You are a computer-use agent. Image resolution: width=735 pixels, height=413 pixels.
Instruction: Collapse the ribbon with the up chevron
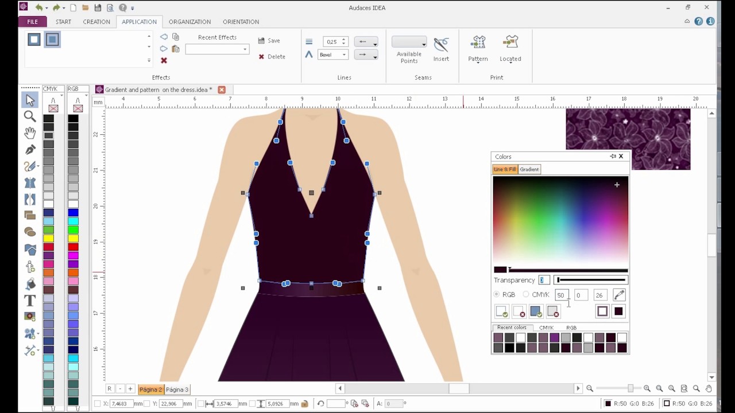pyautogui.click(x=687, y=21)
